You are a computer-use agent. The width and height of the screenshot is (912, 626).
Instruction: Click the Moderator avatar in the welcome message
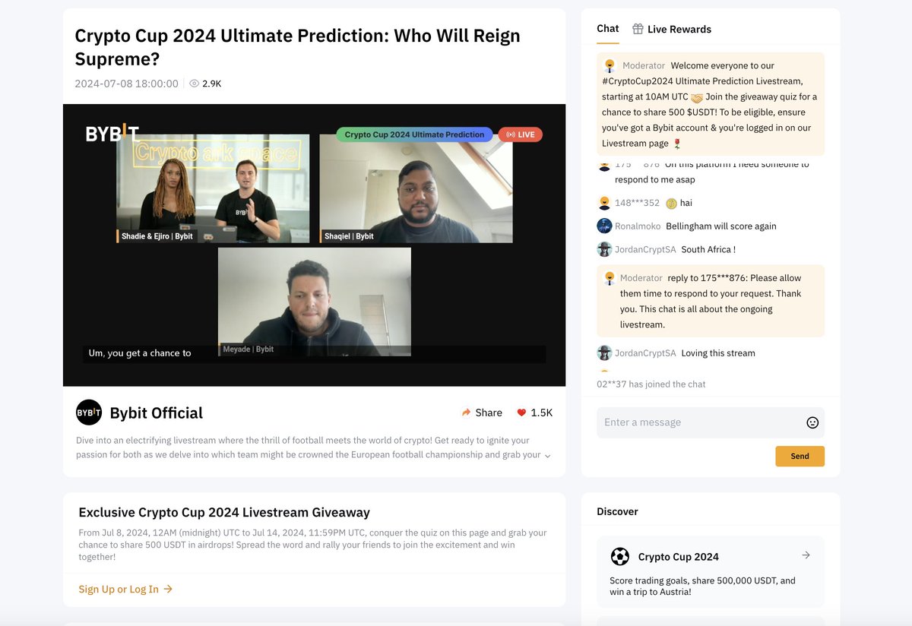click(x=608, y=65)
